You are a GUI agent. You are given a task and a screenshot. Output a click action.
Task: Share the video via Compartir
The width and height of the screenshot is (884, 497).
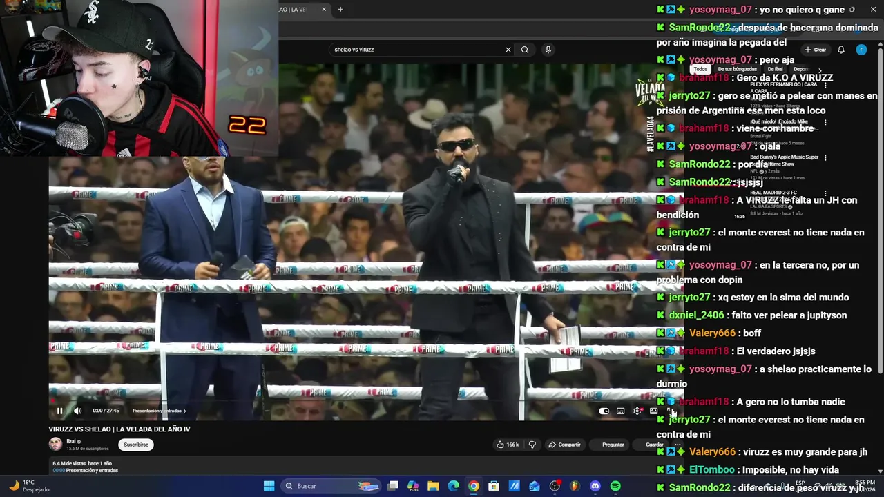(564, 445)
